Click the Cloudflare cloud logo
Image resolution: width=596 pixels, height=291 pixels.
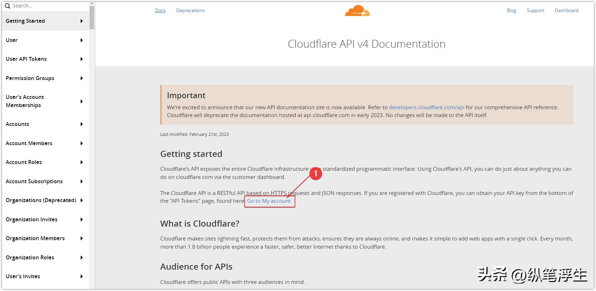(x=357, y=11)
